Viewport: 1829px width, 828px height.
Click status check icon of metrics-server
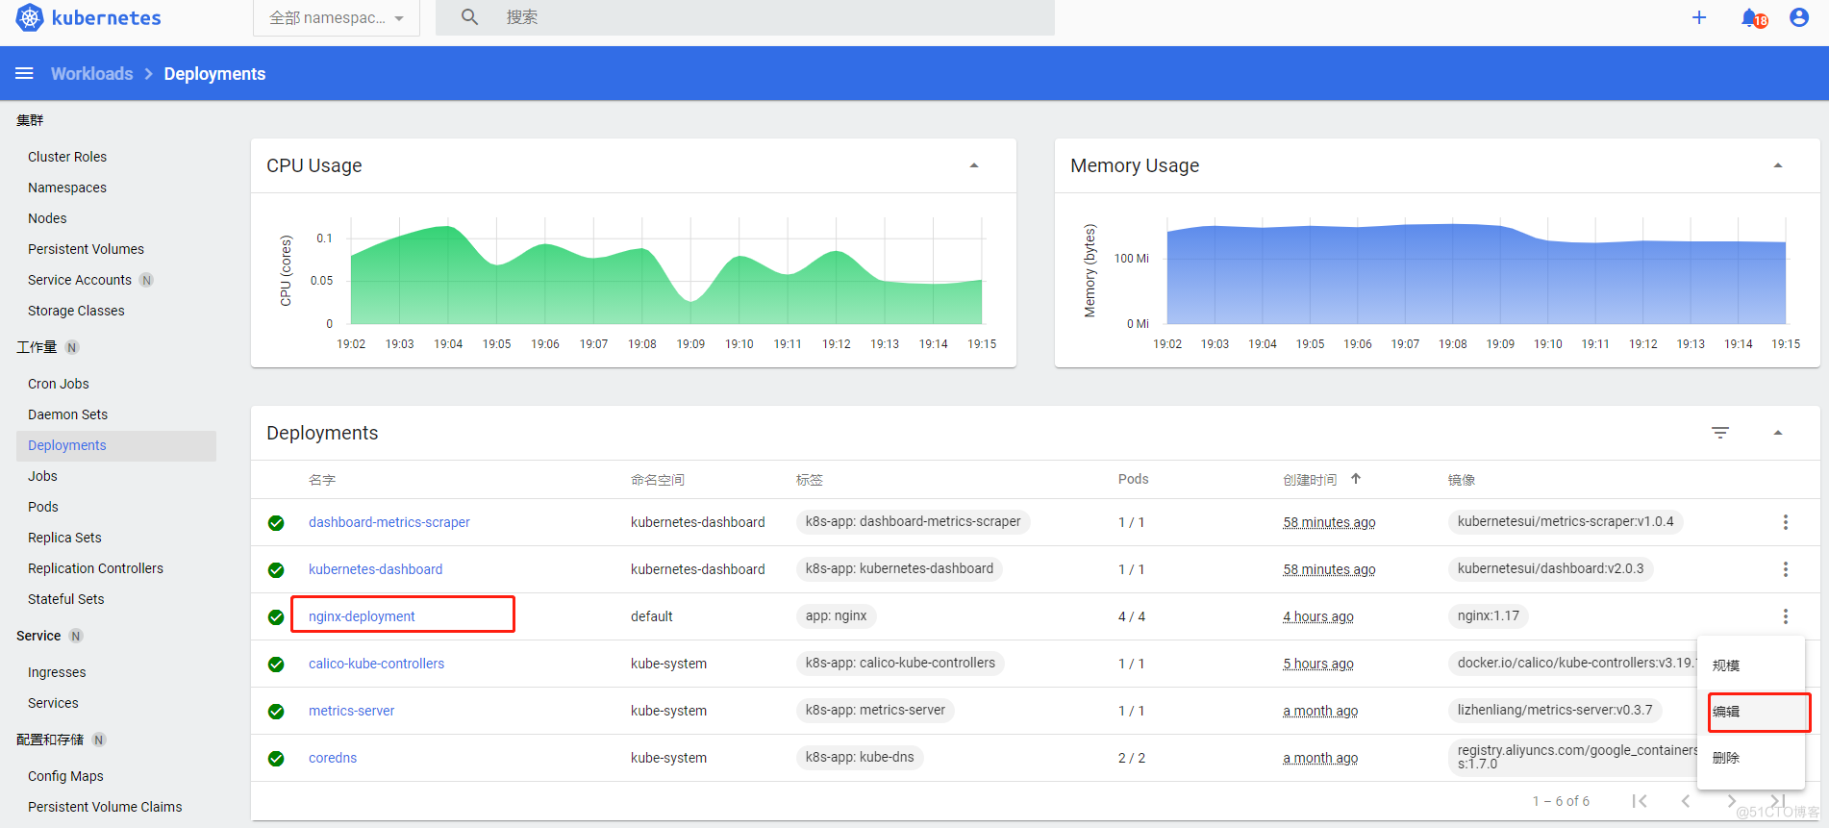coord(276,712)
